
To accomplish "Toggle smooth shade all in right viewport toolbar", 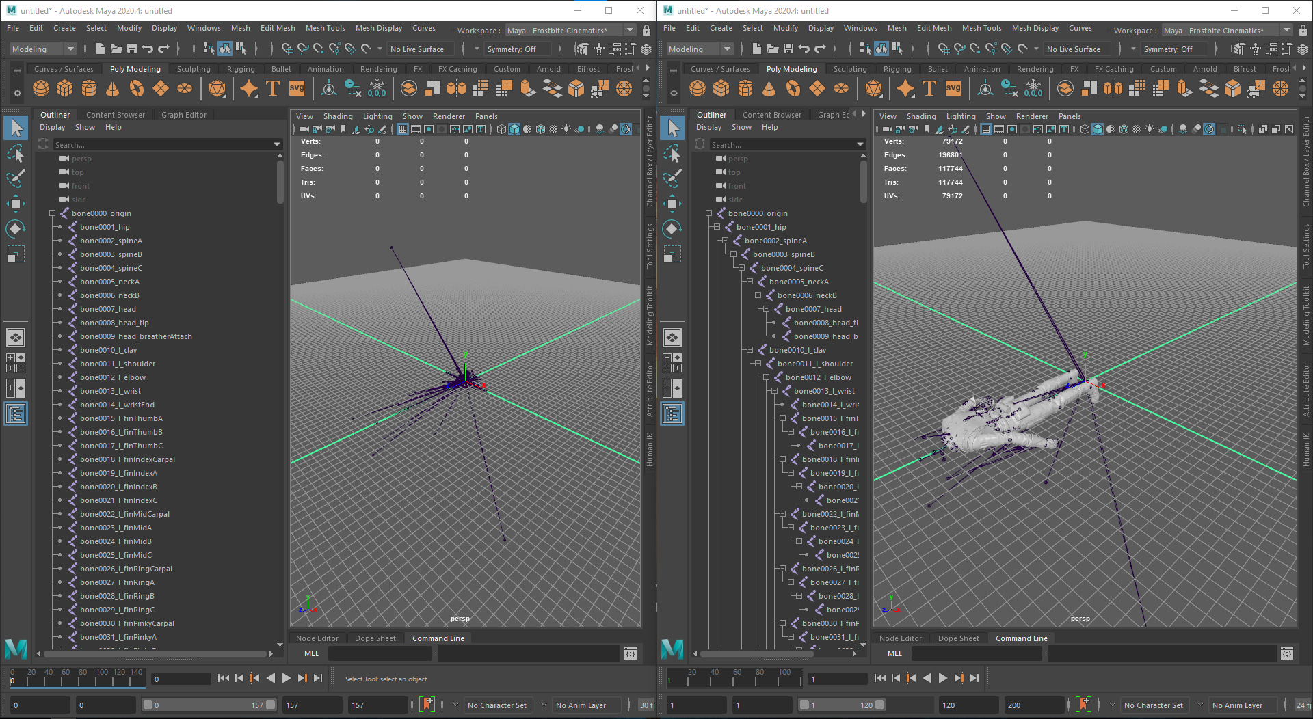I will point(1098,129).
